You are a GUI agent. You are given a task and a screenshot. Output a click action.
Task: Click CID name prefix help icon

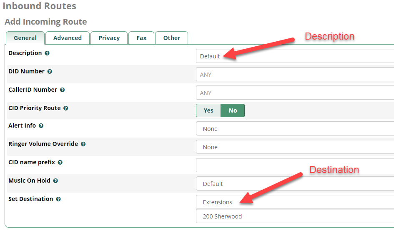60,162
